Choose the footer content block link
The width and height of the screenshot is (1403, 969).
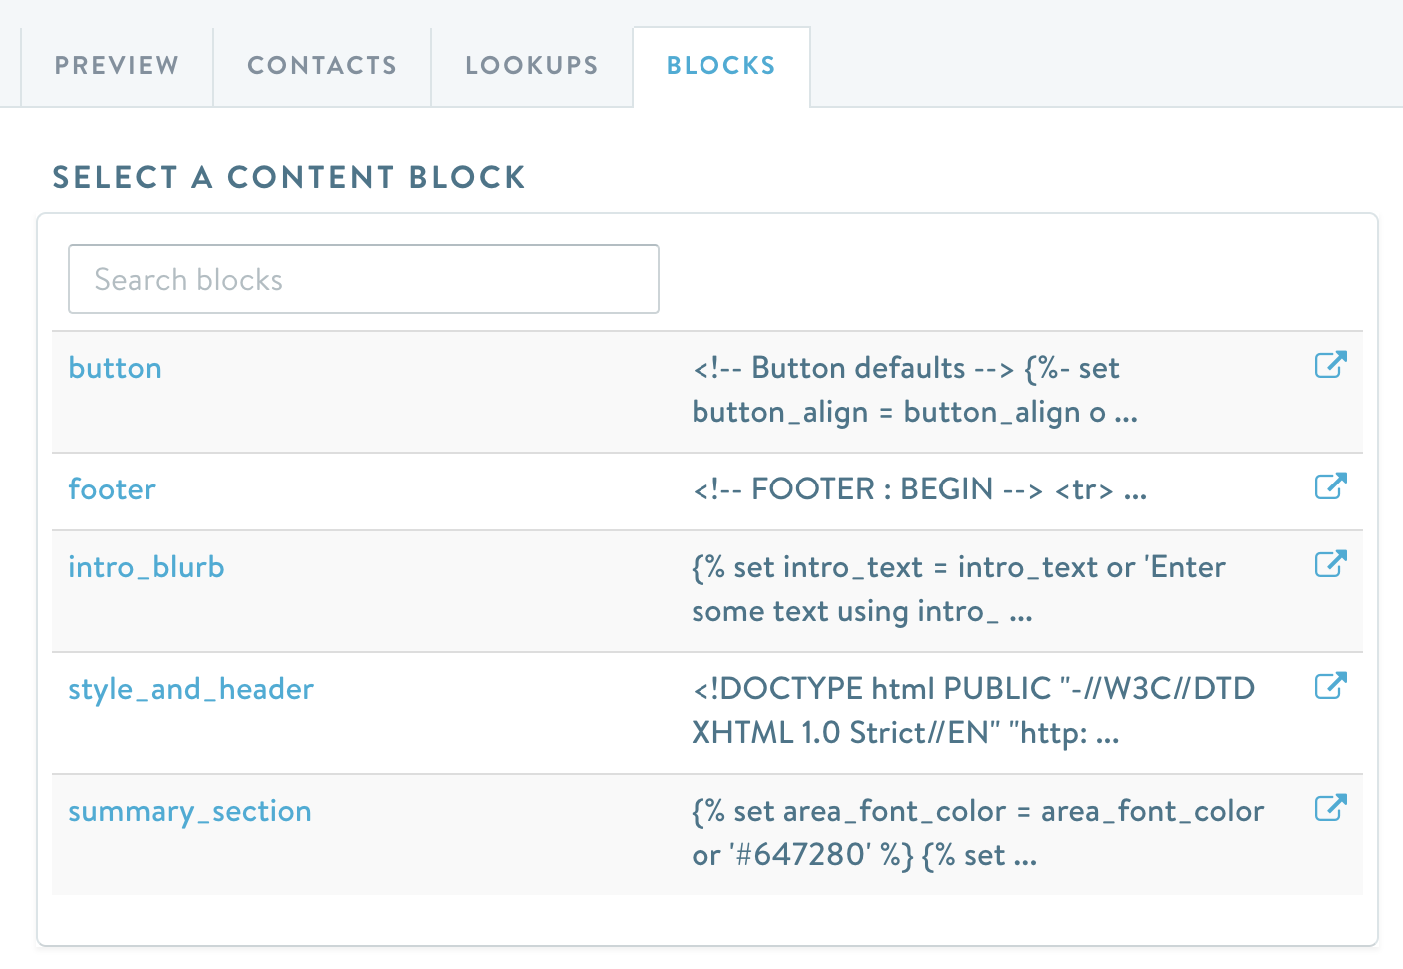tap(112, 489)
